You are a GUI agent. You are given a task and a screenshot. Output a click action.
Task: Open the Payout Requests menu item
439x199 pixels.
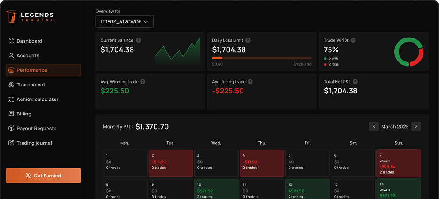pos(43,128)
